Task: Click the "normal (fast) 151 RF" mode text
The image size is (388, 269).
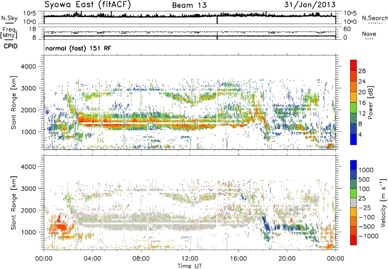Action: click(x=78, y=48)
